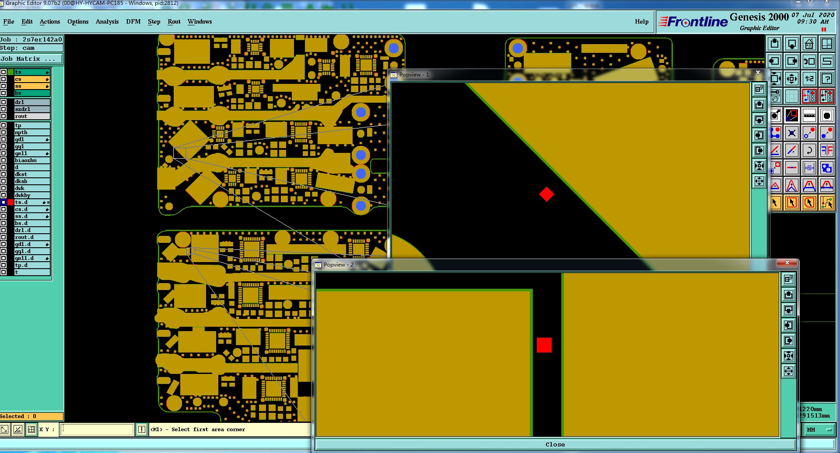The height and width of the screenshot is (453, 840).
Task: Click the szdrl layer name
Action: [23, 109]
